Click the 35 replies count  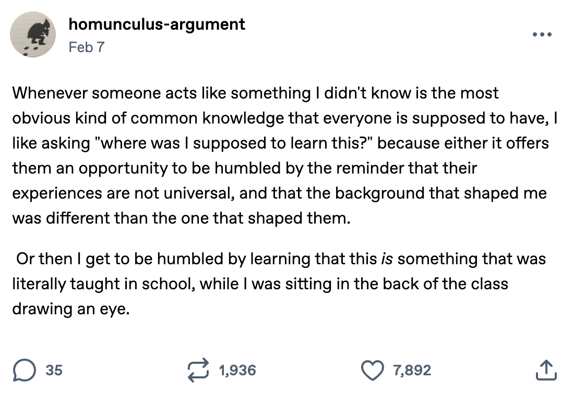(54, 370)
